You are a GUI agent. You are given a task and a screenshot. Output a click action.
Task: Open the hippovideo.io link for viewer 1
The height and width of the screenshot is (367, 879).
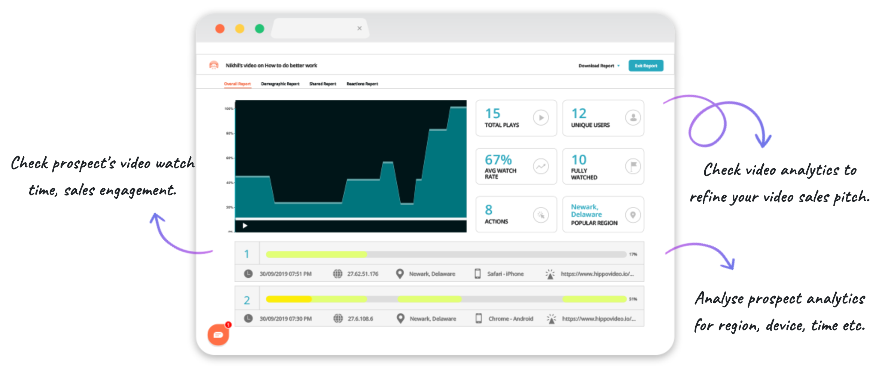[597, 273]
